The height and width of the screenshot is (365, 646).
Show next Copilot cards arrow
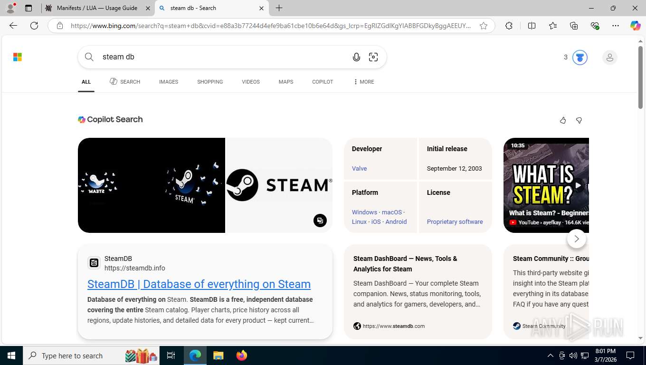coord(577,239)
